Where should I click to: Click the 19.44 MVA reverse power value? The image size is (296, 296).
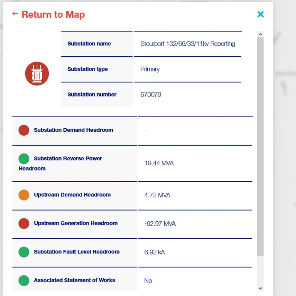[159, 163]
